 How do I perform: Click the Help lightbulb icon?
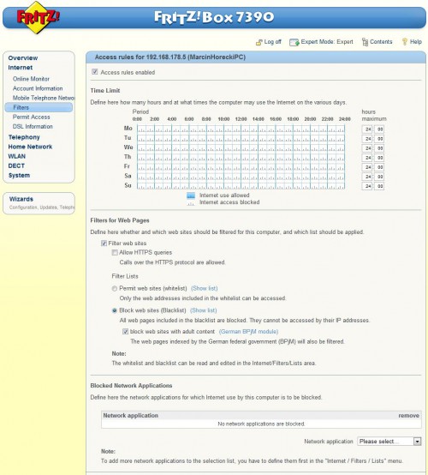404,42
